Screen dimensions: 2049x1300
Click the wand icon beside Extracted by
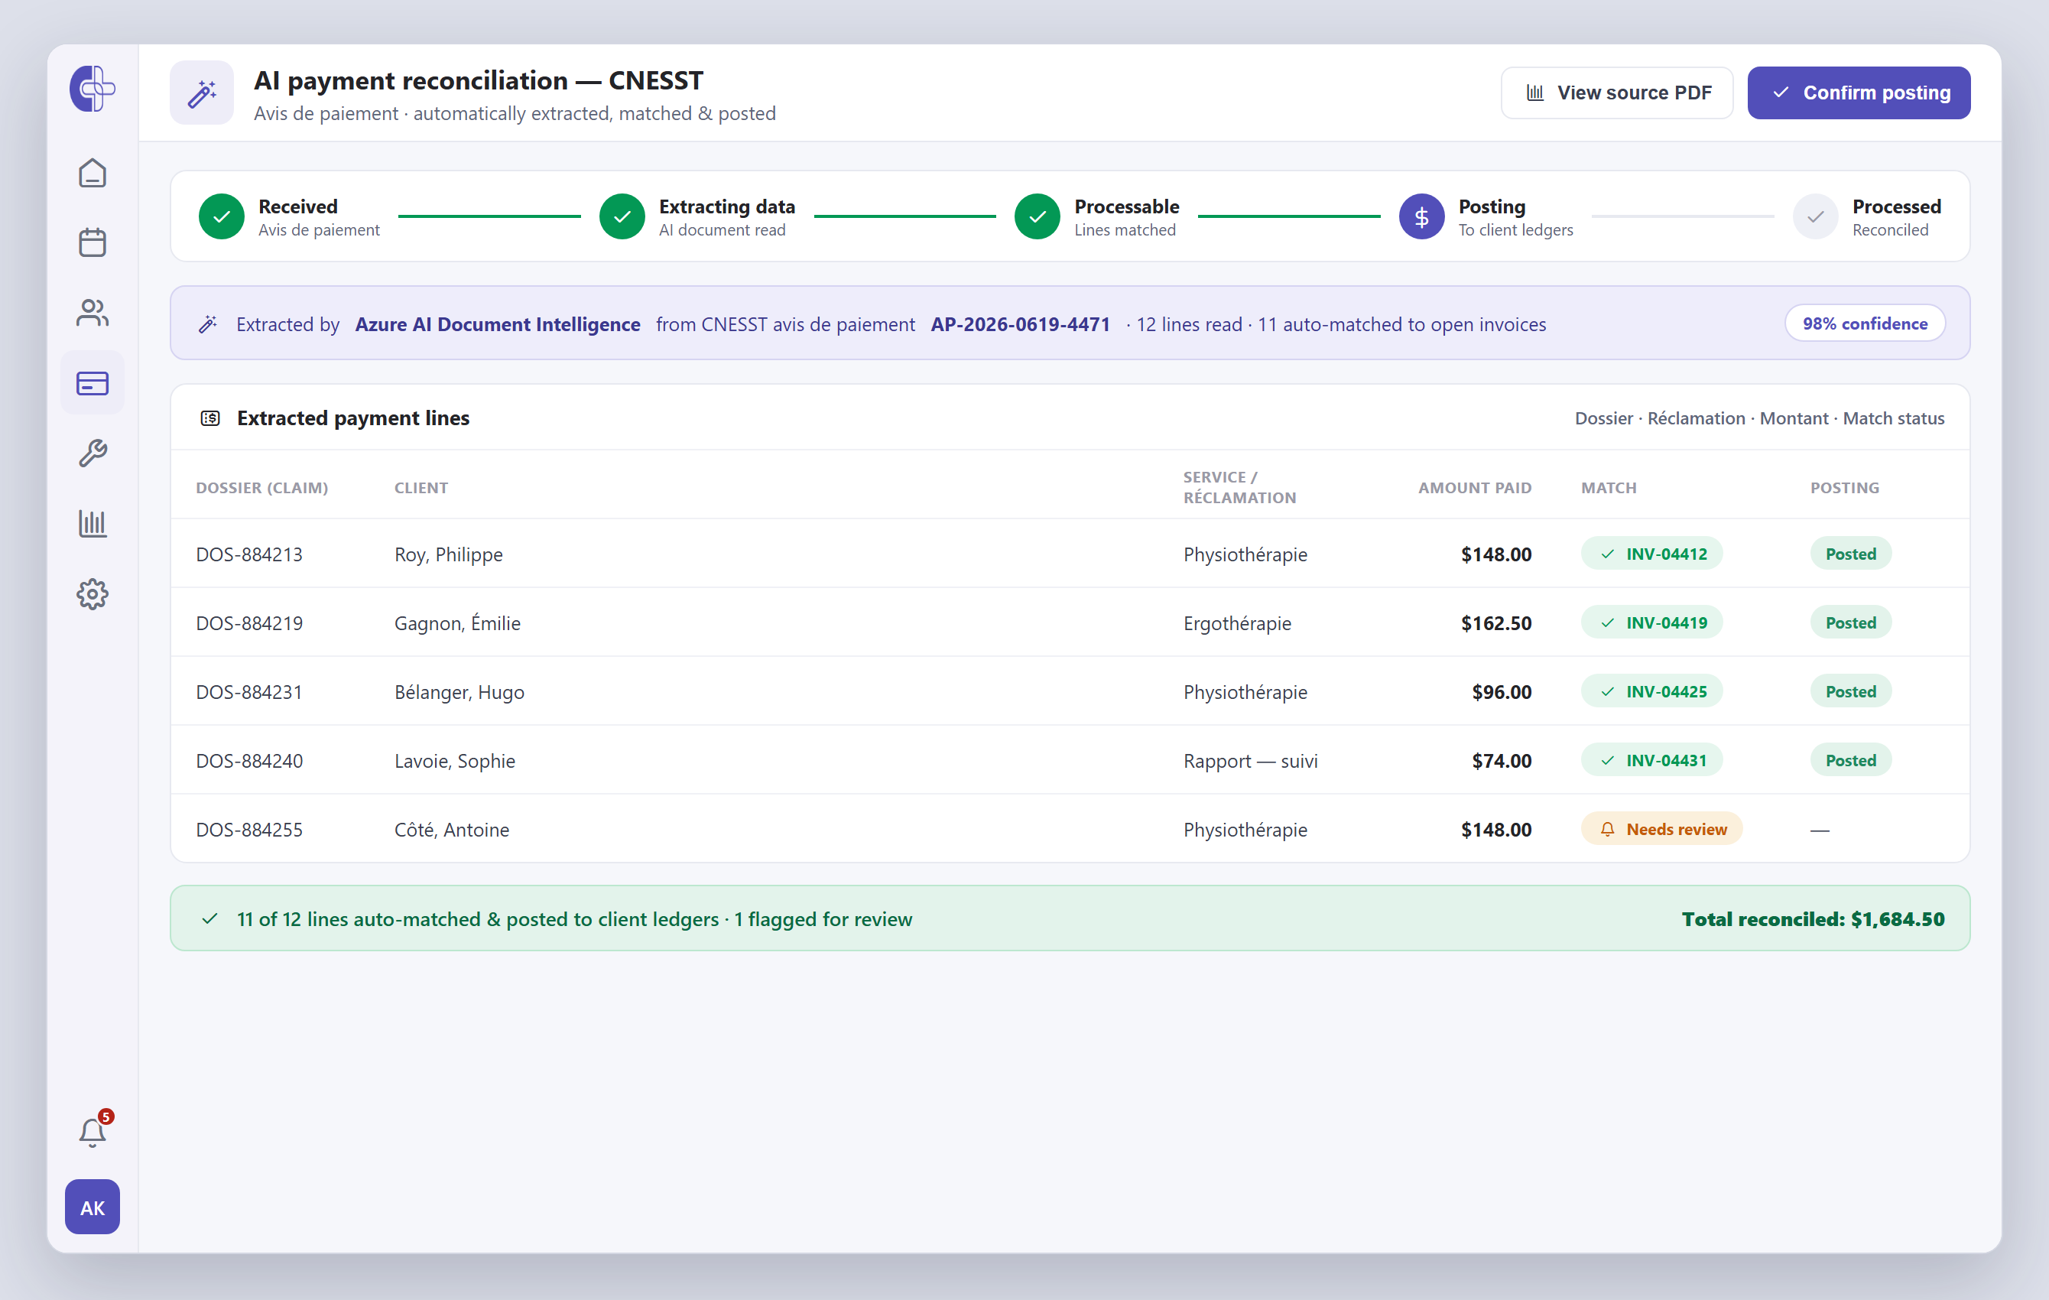(208, 323)
